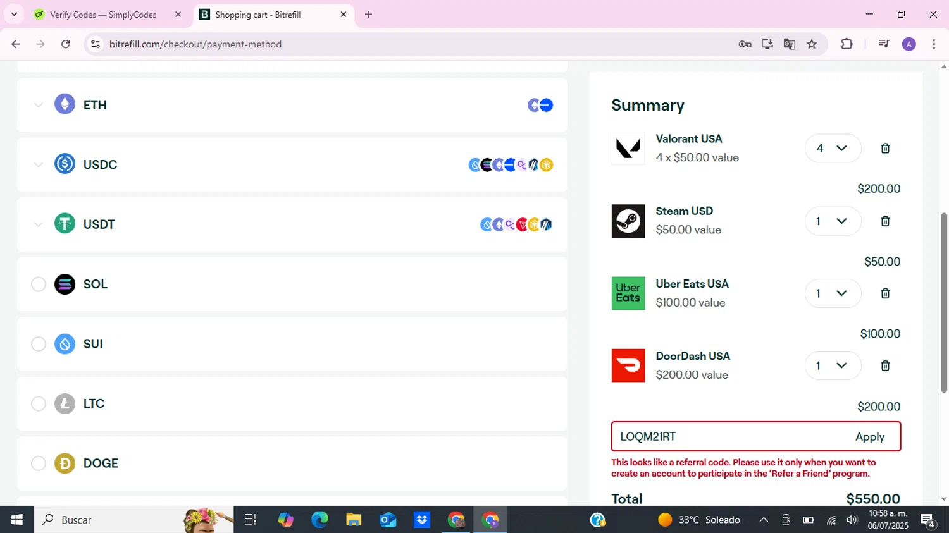Open the media controls icon
Viewport: 949px width, 533px height.
point(884,44)
